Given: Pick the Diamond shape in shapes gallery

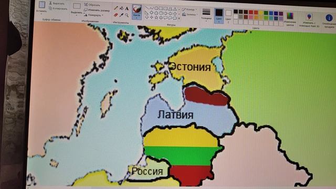Looking at the screenshot, I should tap(152, 13).
